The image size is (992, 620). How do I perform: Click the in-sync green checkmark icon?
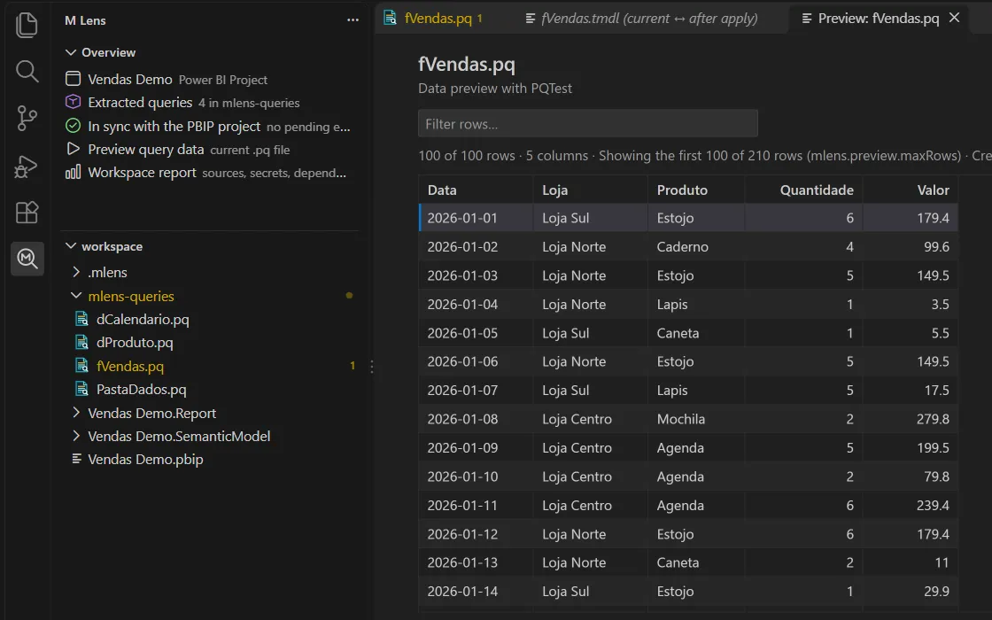coord(74,126)
